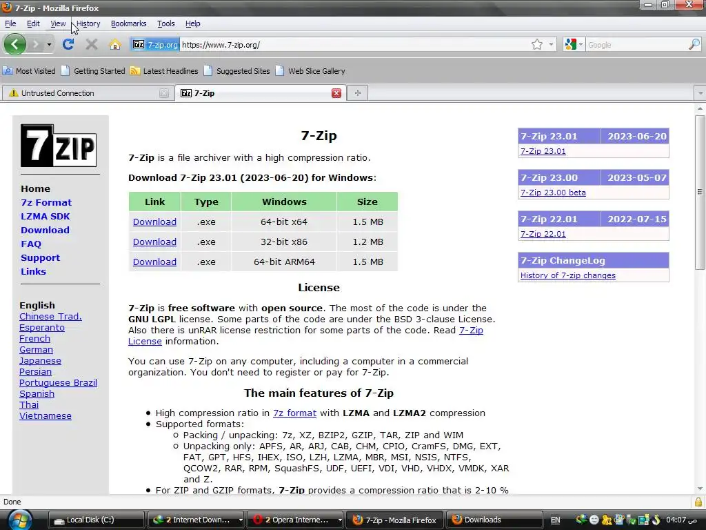Click the padlock icon in status bar
This screenshot has width=706, height=530.
coord(698,502)
